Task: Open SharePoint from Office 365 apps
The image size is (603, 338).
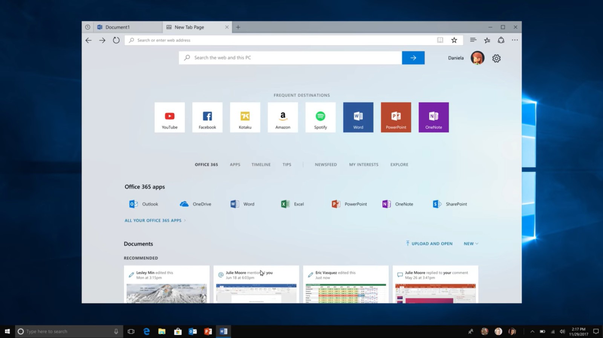Action: (x=450, y=204)
